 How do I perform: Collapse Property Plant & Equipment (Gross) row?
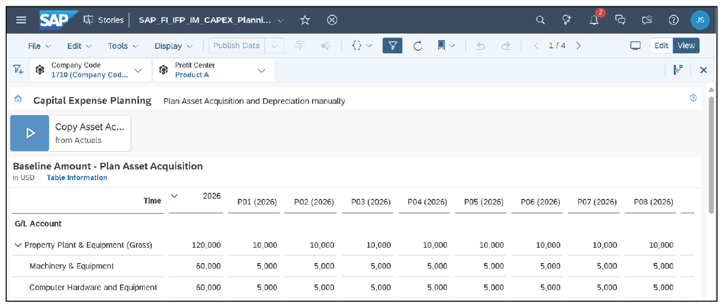tap(19, 245)
